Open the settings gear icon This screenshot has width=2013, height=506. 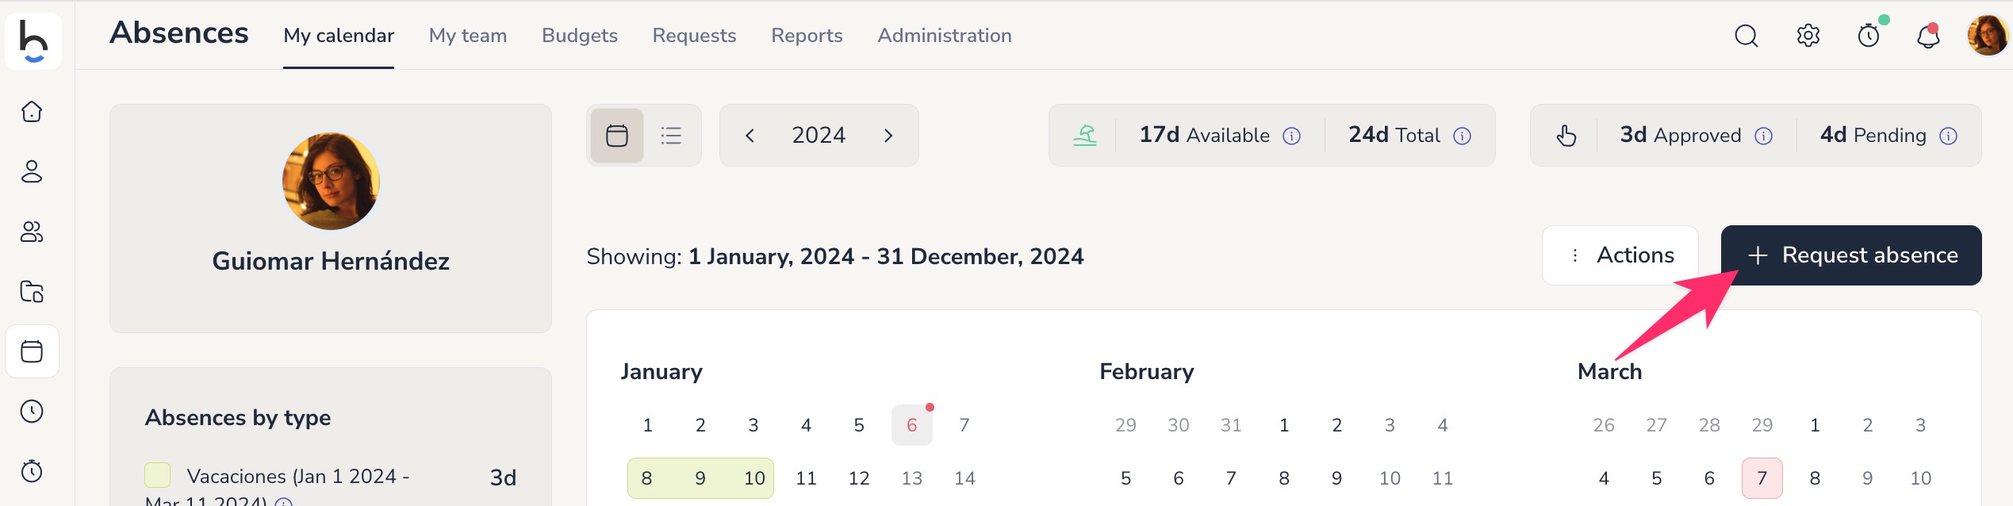click(x=1808, y=36)
